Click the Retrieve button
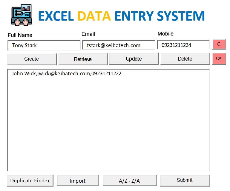This screenshot has height=191, width=230. (x=83, y=59)
